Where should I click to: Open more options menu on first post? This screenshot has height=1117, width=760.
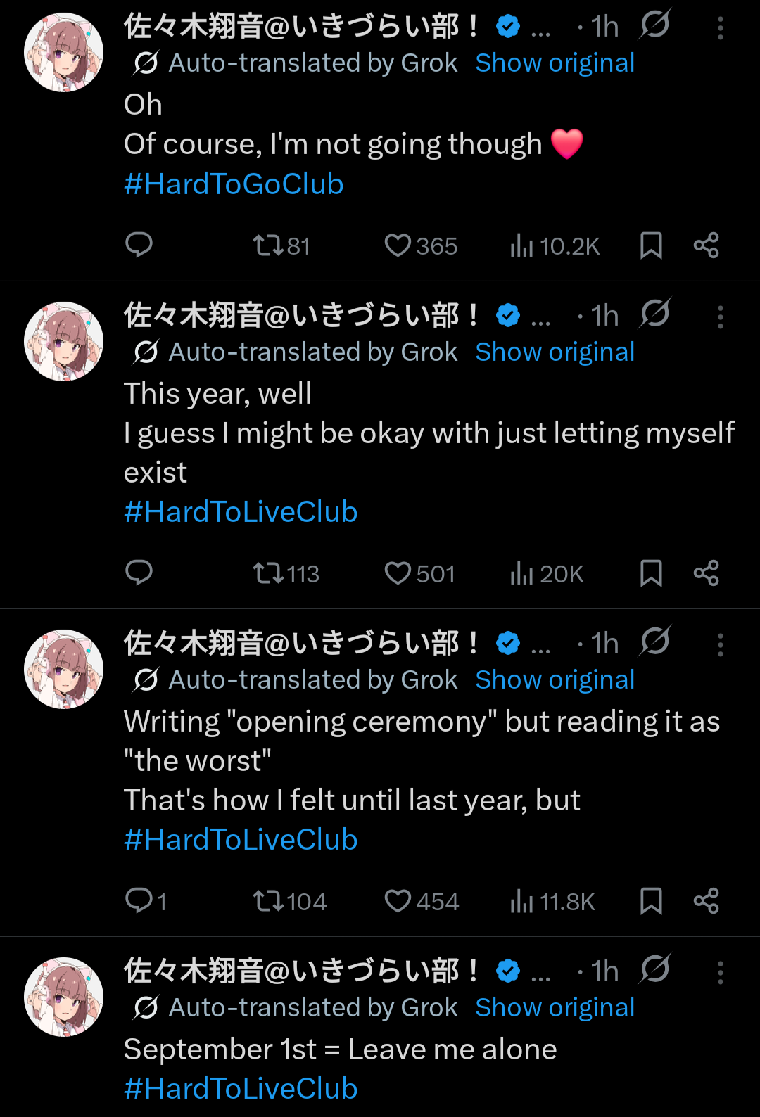point(720,28)
